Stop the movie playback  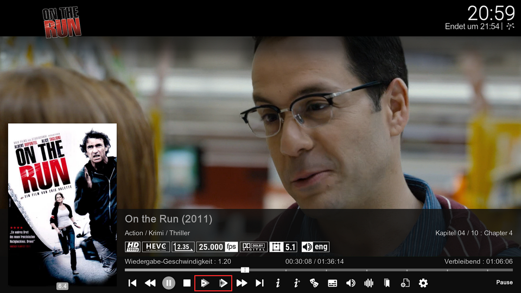pyautogui.click(x=187, y=283)
